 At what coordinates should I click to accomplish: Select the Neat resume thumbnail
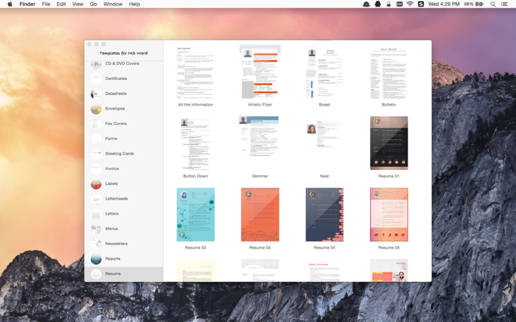(x=324, y=135)
